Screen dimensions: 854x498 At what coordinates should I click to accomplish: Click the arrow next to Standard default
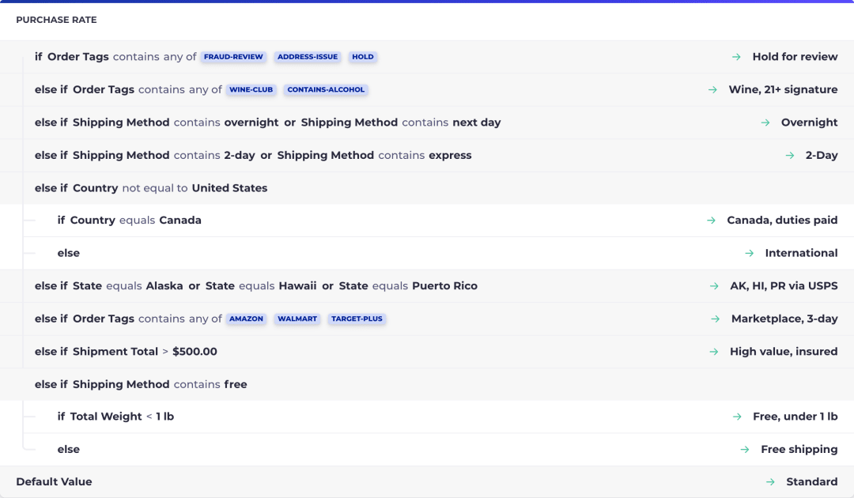(770, 481)
